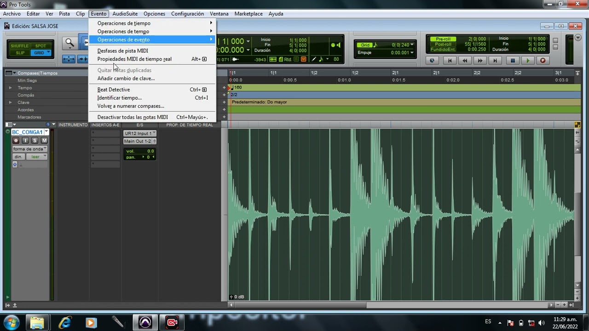Click Fast Forward transport button
589x331 pixels.
[x=480, y=60]
